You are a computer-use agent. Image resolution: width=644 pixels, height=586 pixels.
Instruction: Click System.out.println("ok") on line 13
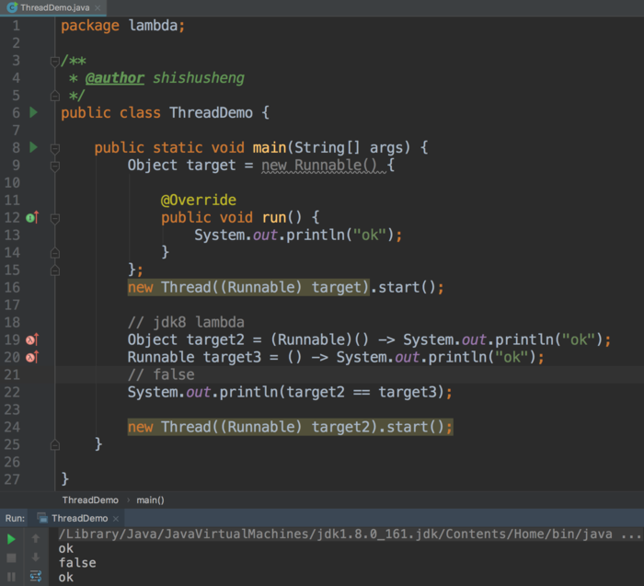[298, 235]
